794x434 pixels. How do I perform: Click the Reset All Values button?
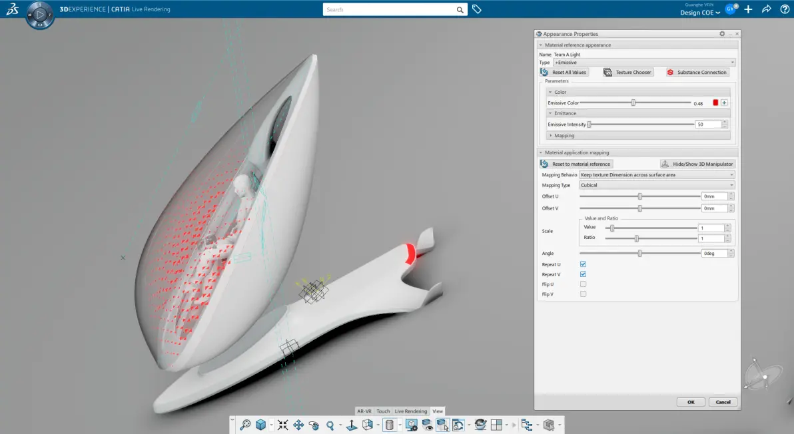(x=564, y=73)
